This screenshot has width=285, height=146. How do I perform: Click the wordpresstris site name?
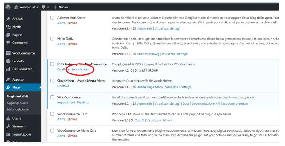tap(29, 7)
